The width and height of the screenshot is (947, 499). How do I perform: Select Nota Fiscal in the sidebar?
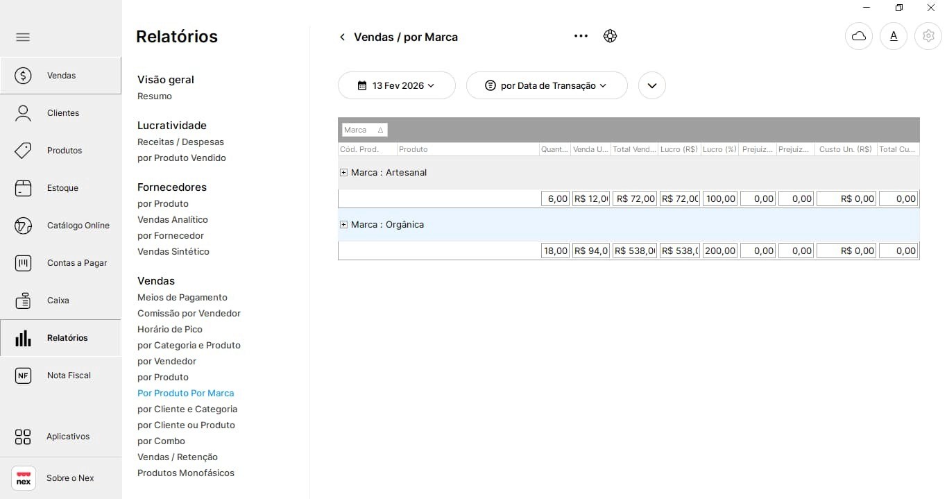[61, 375]
